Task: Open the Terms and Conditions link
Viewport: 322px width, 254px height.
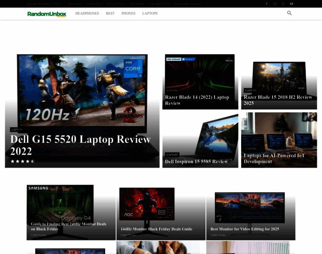Action: (x=188, y=4)
